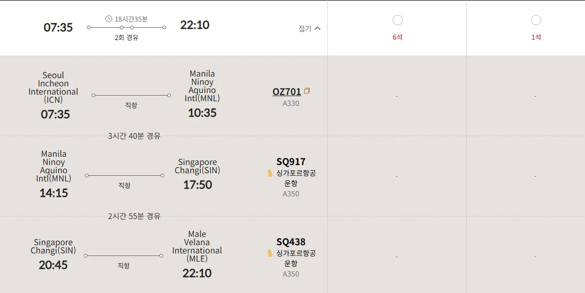This screenshot has height=293, width=585.
Task: Click the 17:50 Singapore arrival time
Action: pos(198,185)
